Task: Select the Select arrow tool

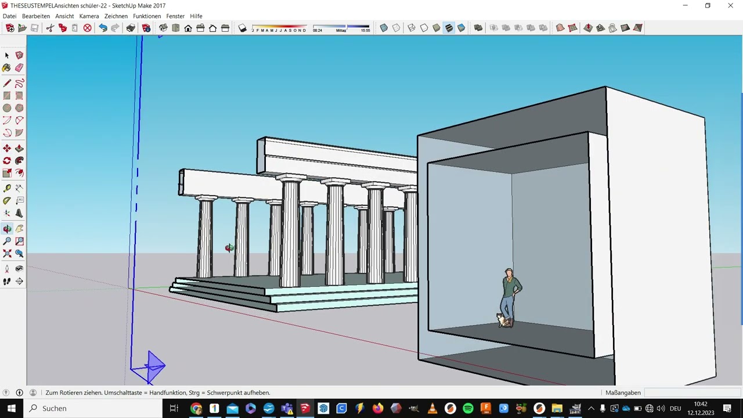Action: [7, 55]
